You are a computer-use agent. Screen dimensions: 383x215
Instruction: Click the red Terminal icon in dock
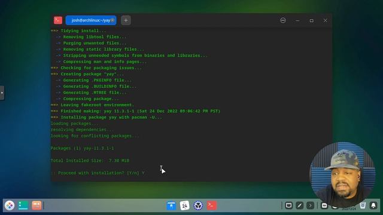coord(211,205)
